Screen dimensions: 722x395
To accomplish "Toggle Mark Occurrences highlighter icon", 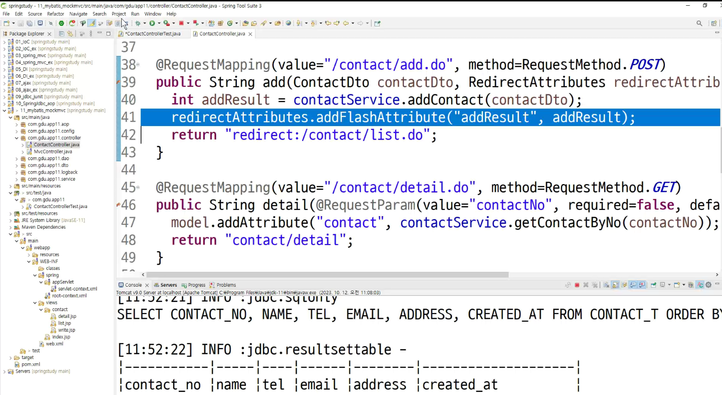I will point(92,23).
